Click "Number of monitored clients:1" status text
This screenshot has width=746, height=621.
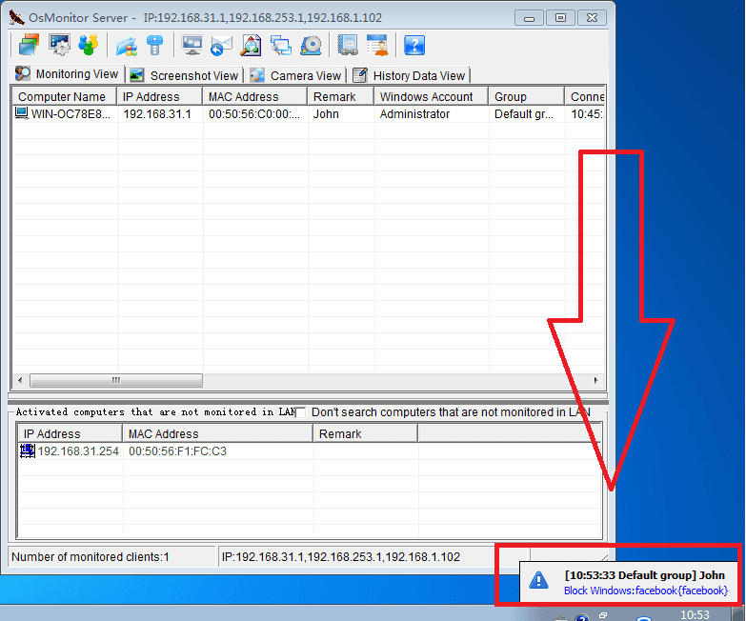coord(91,557)
